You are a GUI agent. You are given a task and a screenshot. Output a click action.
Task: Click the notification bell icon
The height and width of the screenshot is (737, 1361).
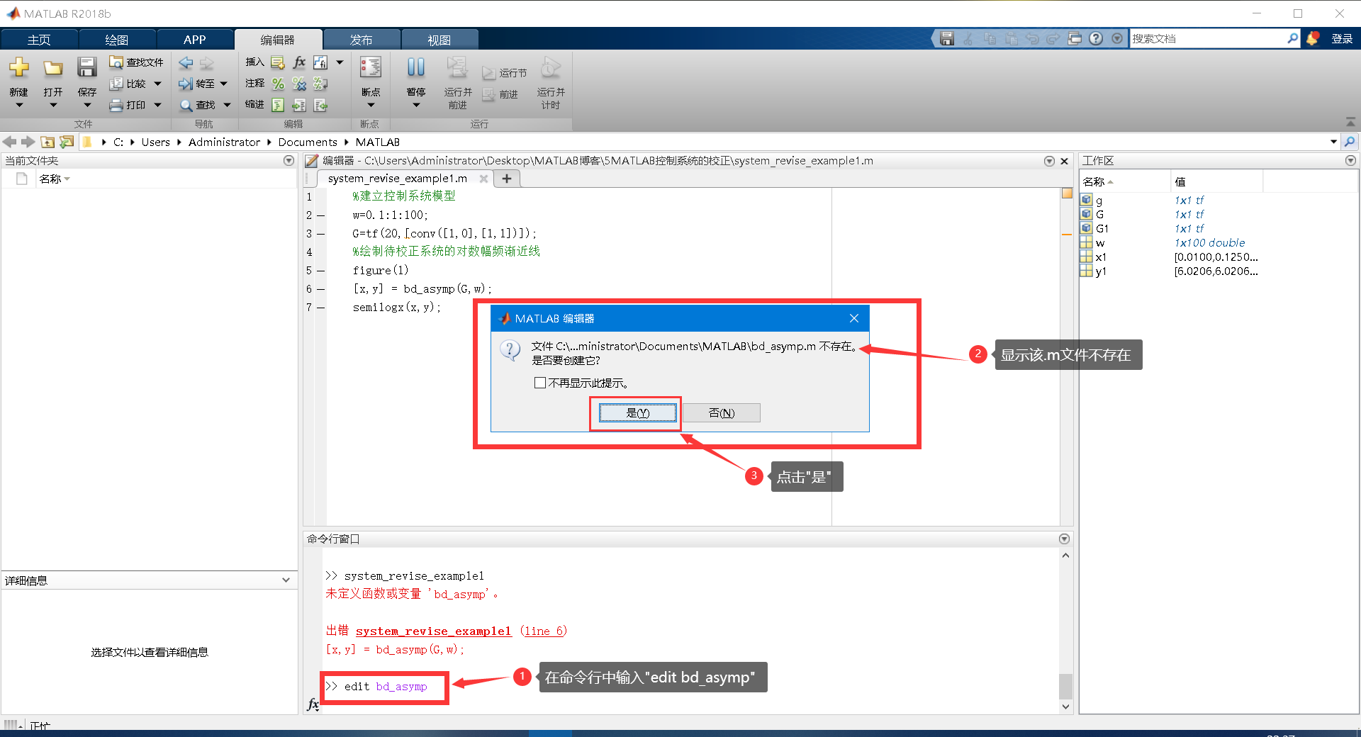1313,39
